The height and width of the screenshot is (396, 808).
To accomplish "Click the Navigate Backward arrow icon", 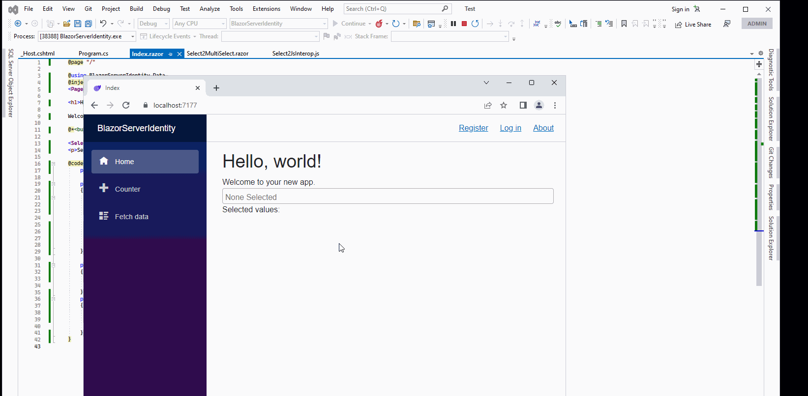I will pos(18,24).
